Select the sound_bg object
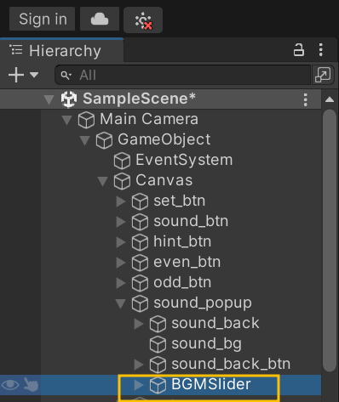This screenshot has height=402, width=339. pos(206,344)
